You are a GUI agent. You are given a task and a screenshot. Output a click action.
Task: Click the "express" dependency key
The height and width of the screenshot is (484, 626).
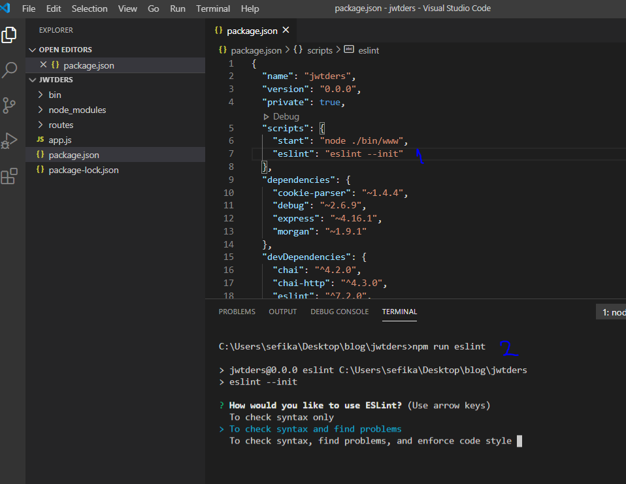296,218
